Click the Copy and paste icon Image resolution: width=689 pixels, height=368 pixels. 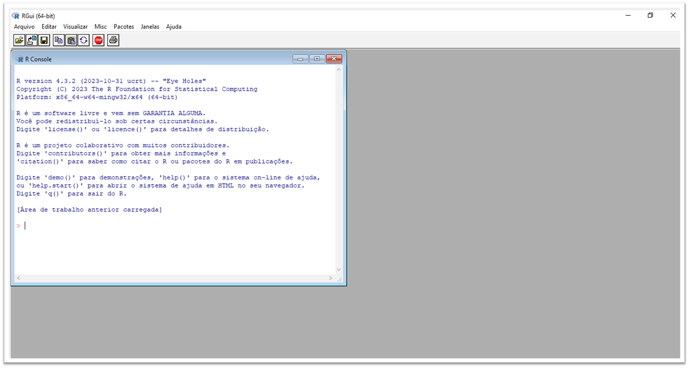(x=84, y=40)
